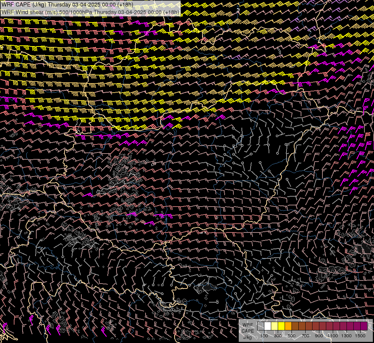The width and height of the screenshot is (374, 343).
Task: Click the 1300 legend value label
Action: 346,336
